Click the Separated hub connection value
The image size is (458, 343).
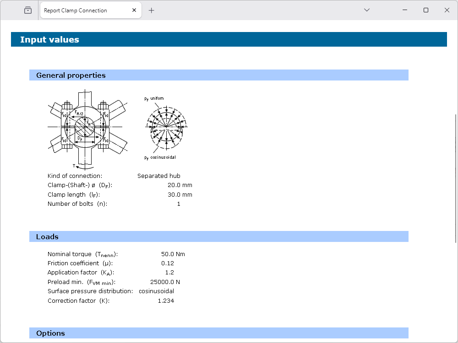pos(158,176)
